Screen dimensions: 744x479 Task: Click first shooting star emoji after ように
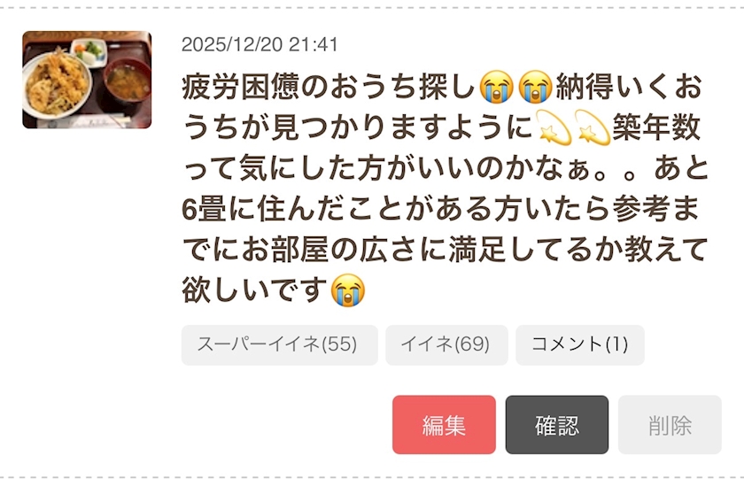[x=554, y=127]
